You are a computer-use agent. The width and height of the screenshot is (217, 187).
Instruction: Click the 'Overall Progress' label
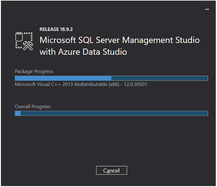point(32,107)
